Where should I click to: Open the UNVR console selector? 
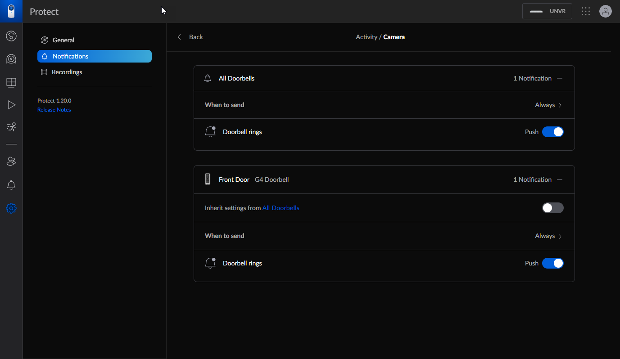547,11
